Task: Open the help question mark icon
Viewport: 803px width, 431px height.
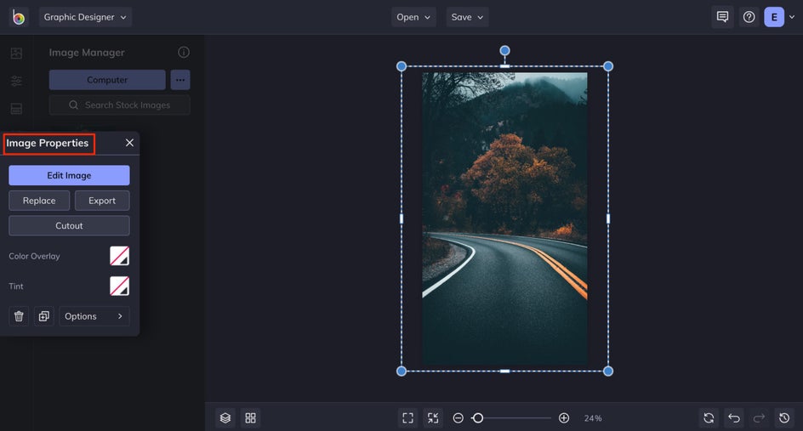Action: point(749,17)
